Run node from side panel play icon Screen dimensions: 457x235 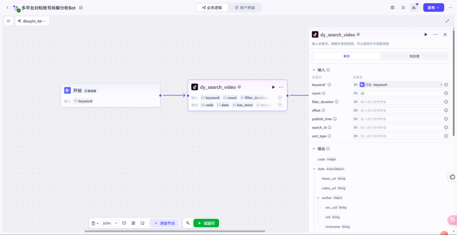coord(426,34)
